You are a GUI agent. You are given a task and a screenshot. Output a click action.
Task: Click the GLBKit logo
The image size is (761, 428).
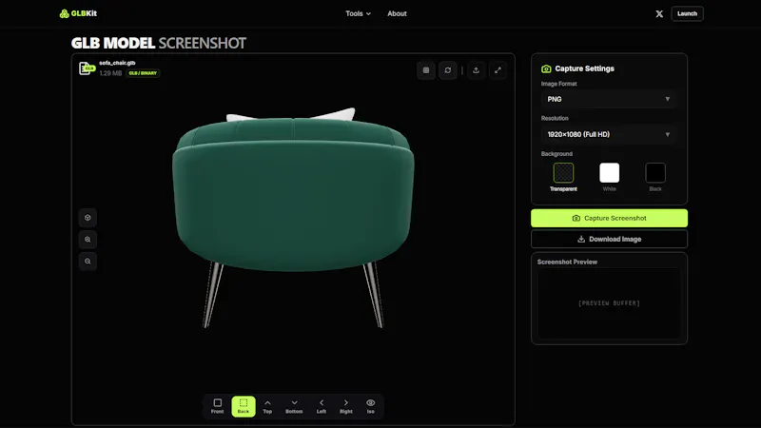coord(78,13)
